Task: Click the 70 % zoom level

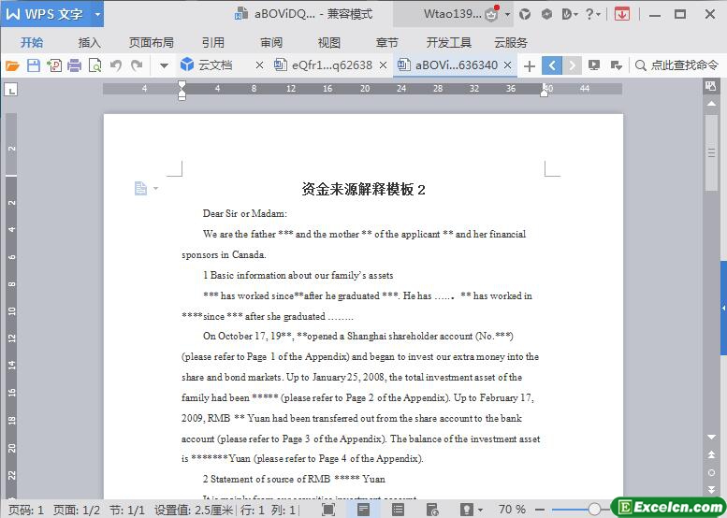Action: 512,510
